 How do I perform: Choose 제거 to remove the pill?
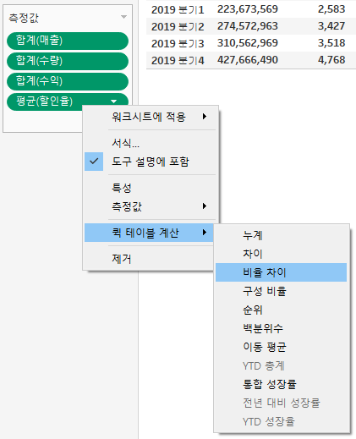(x=149, y=259)
